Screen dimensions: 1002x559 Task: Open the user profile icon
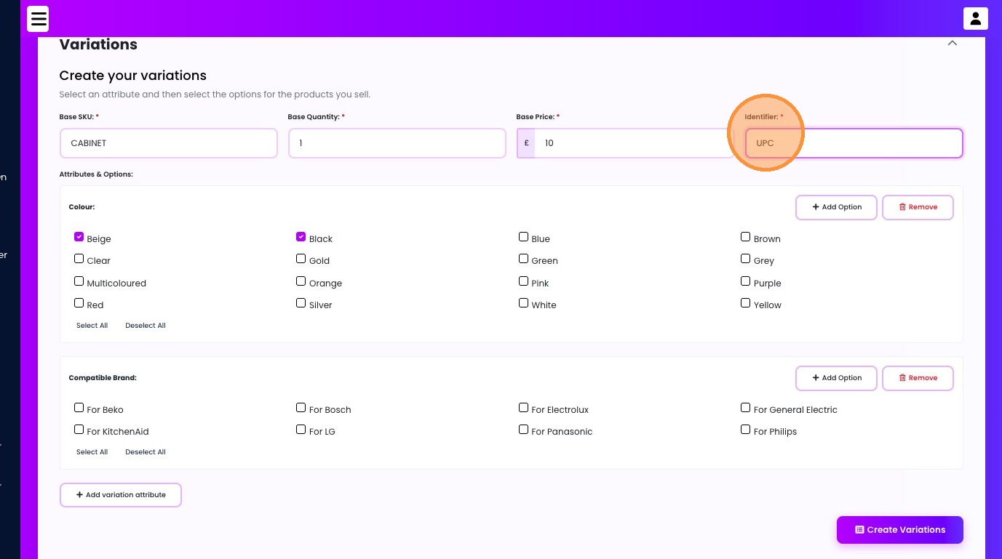pyautogui.click(x=975, y=19)
